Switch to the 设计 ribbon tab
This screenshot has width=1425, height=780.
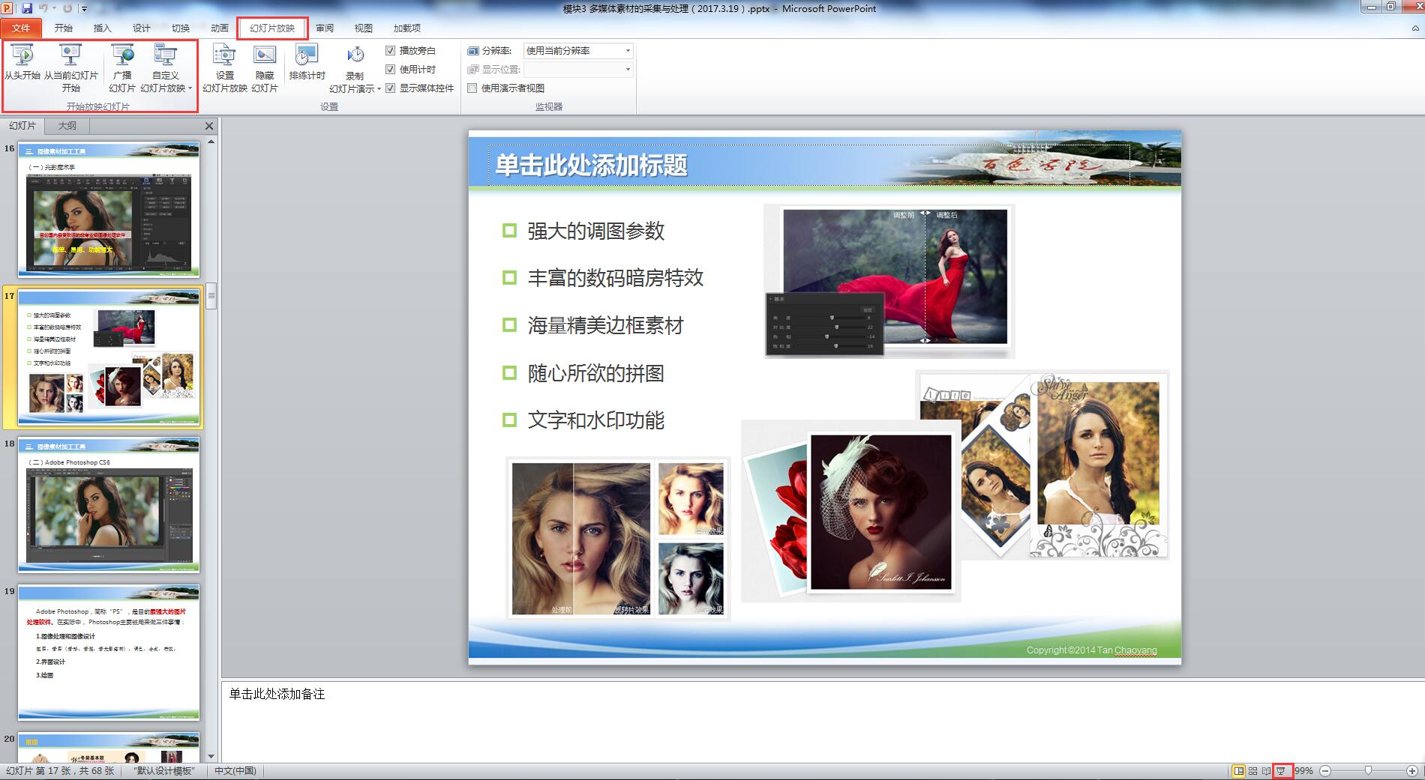(141, 28)
